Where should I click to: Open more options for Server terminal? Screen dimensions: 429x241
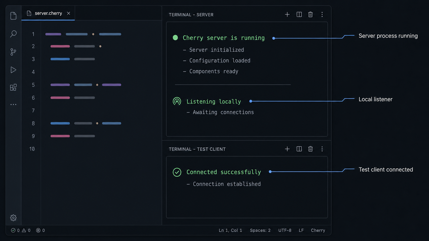322,15
